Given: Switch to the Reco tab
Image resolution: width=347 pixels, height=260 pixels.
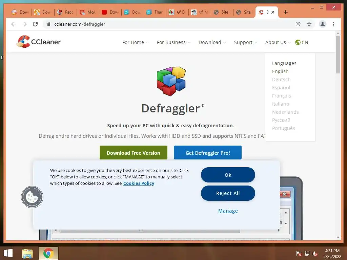Looking at the screenshot, I should point(65,12).
